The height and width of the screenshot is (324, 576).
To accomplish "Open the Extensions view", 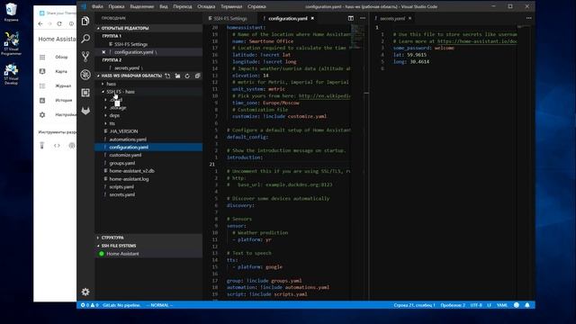I will (x=85, y=93).
